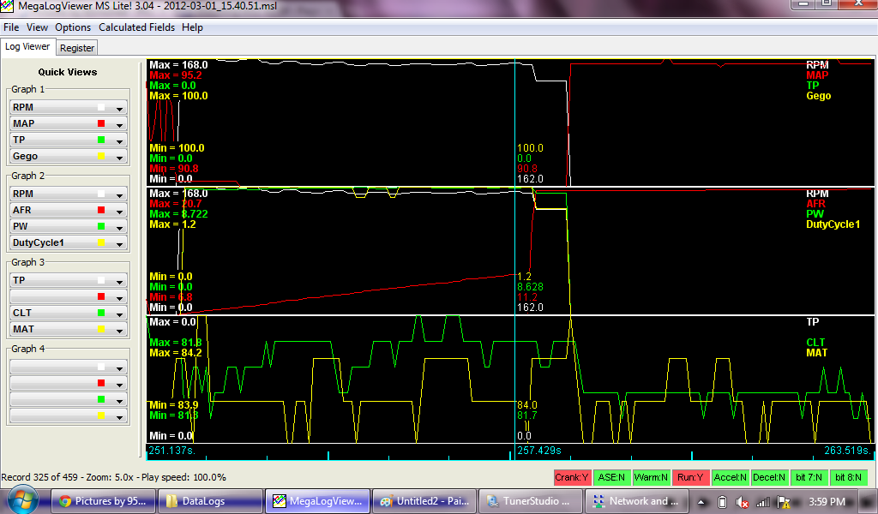Open the File menu
This screenshot has width=878, height=514.
tap(11, 27)
